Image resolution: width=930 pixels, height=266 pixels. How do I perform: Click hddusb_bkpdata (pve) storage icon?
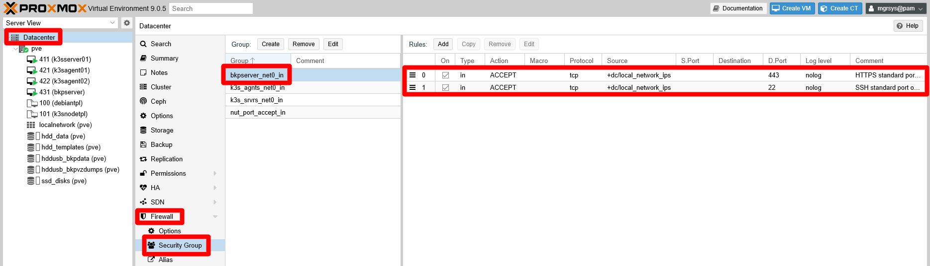tap(31, 159)
